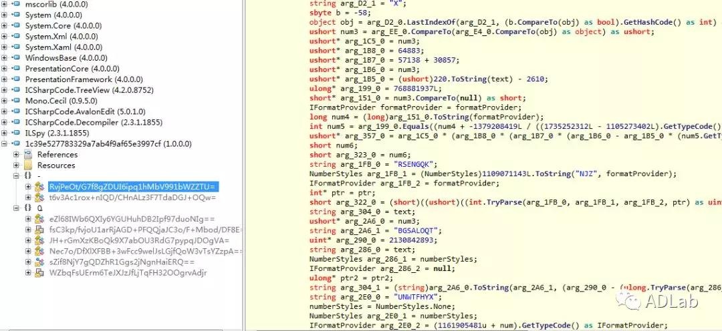Collapse the 1c39e527783329a7ab4f9af65e3997cf assembly node
722x331 pixels.
click(5, 143)
